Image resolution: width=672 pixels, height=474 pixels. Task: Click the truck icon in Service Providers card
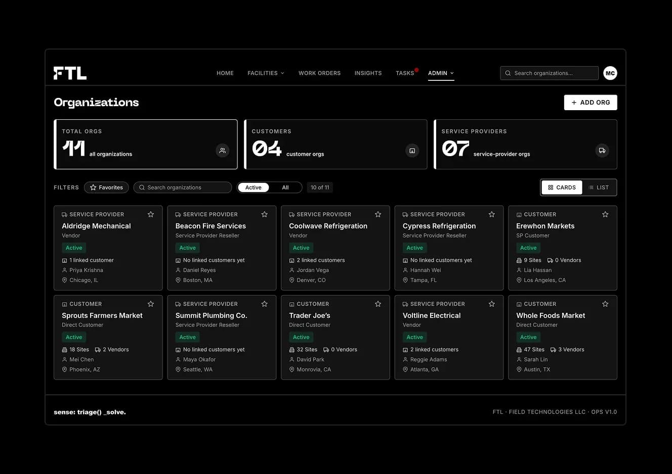point(602,151)
